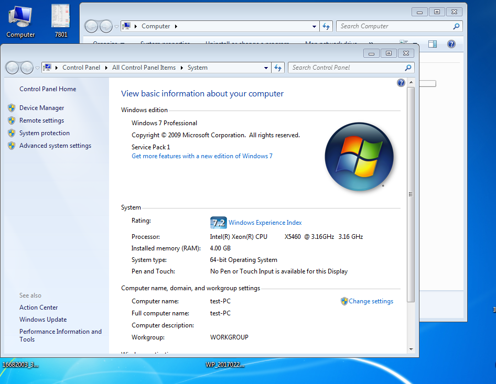Click the Search Computer magnifier icon
This screenshot has height=384, width=496.
click(x=456, y=26)
